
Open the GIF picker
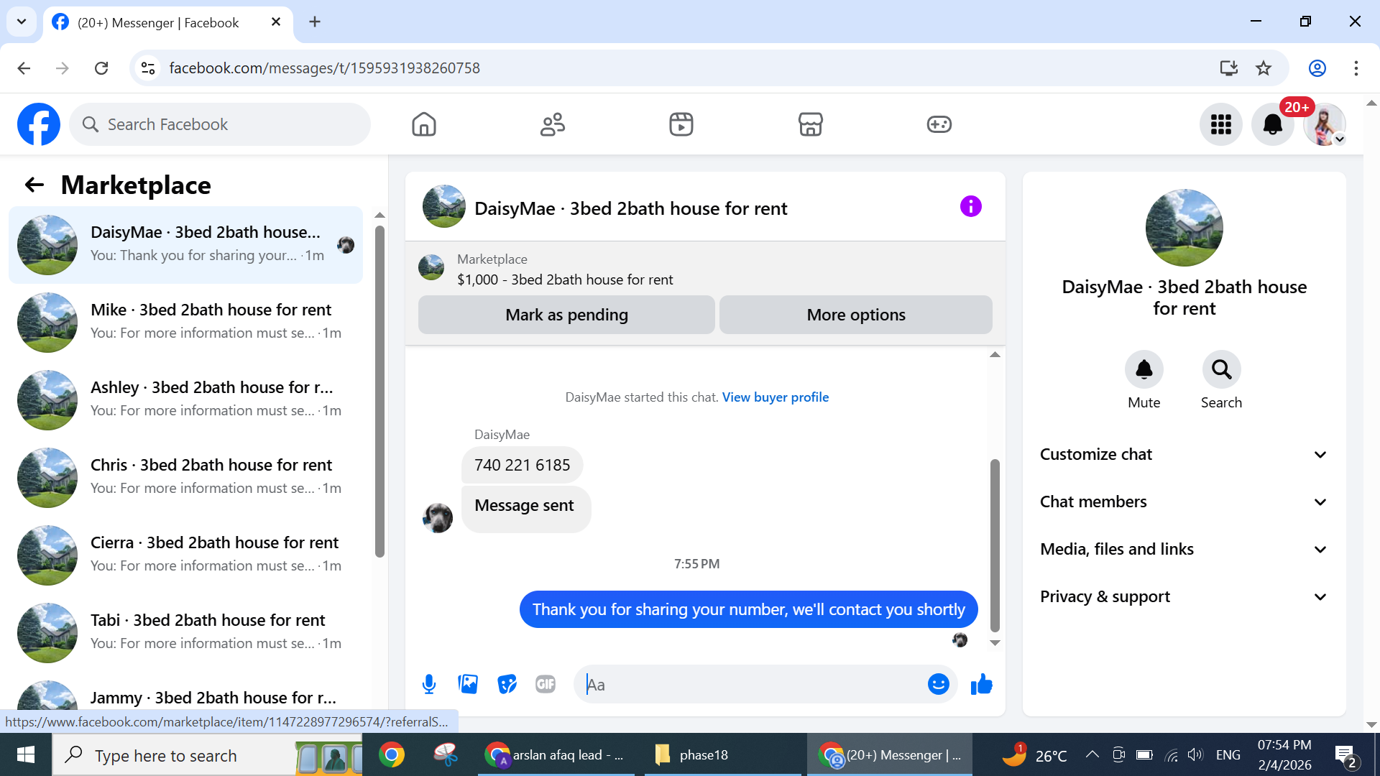(x=546, y=684)
